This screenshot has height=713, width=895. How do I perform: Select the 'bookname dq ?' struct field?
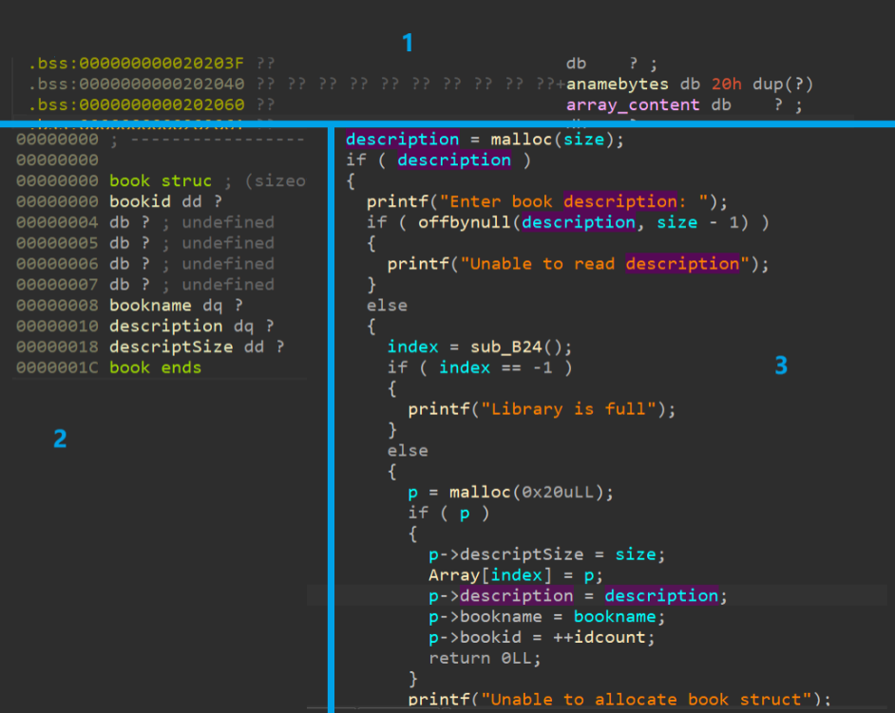pyautogui.click(x=176, y=305)
